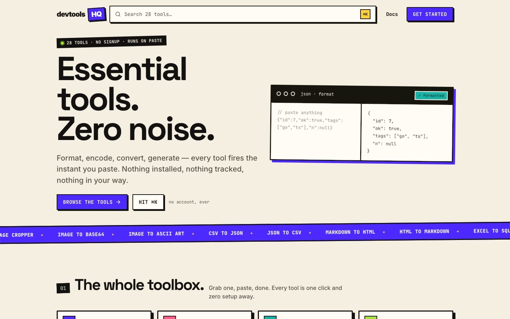Click 'The whole toolbox.' heading
Screen dimensions: 510x319
(x=139, y=285)
